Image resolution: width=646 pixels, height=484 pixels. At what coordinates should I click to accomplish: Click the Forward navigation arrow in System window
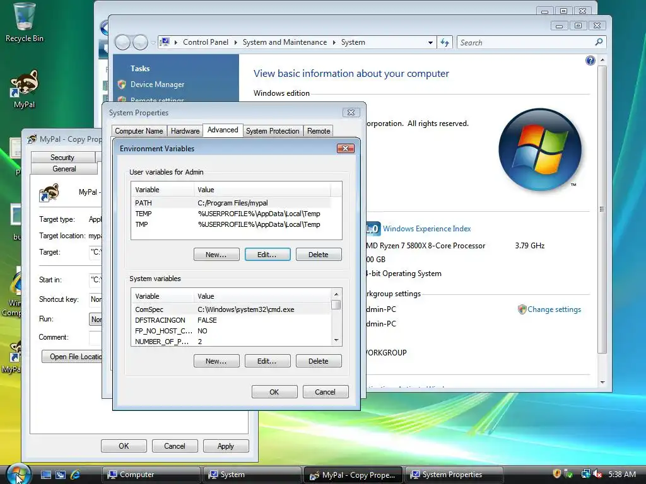click(141, 42)
